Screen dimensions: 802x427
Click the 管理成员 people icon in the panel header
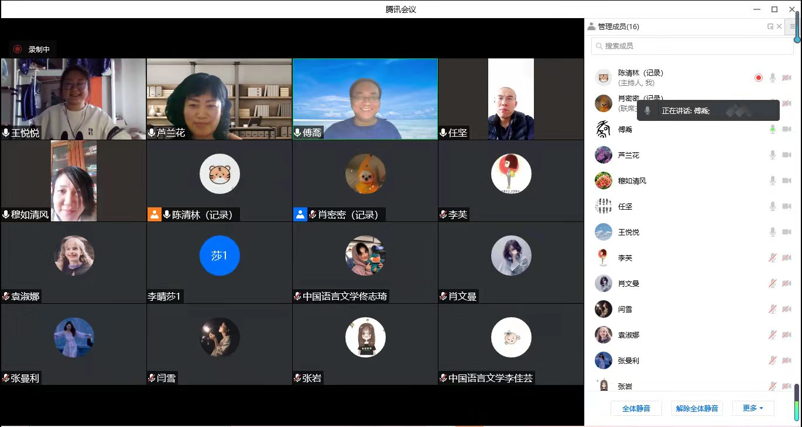(591, 26)
